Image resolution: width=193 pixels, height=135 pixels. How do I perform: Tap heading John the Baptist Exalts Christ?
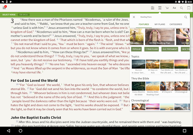(x=36, y=118)
